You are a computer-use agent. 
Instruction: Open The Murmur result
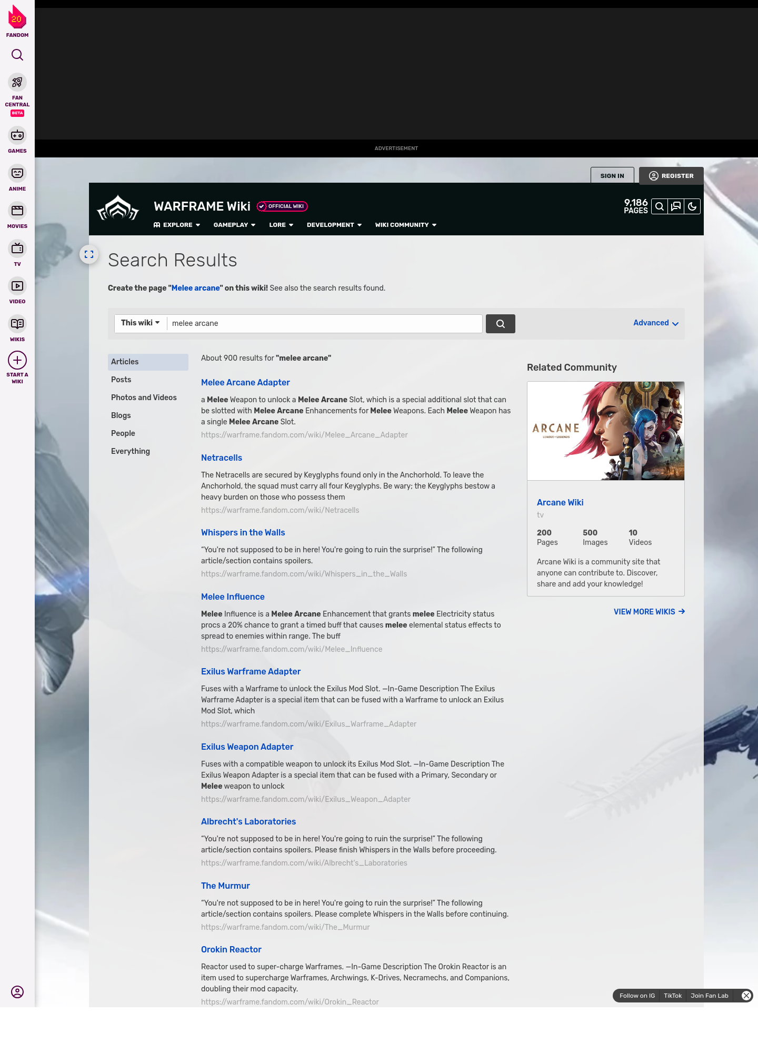225,886
